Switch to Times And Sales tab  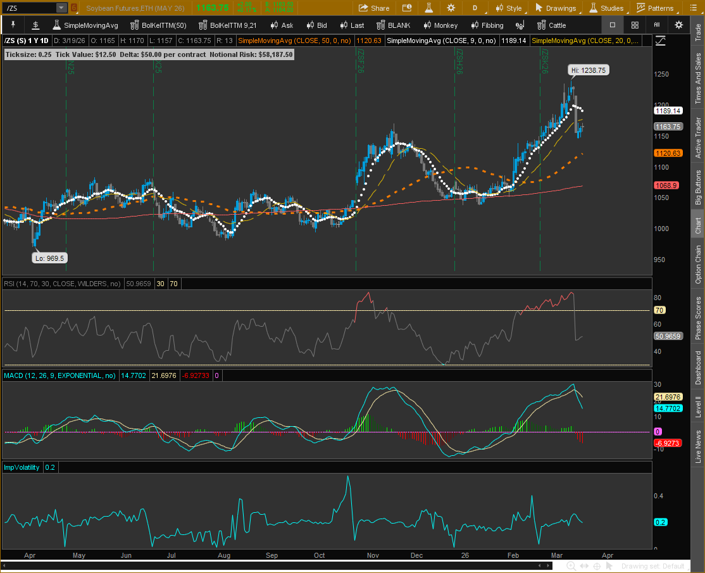click(698, 79)
